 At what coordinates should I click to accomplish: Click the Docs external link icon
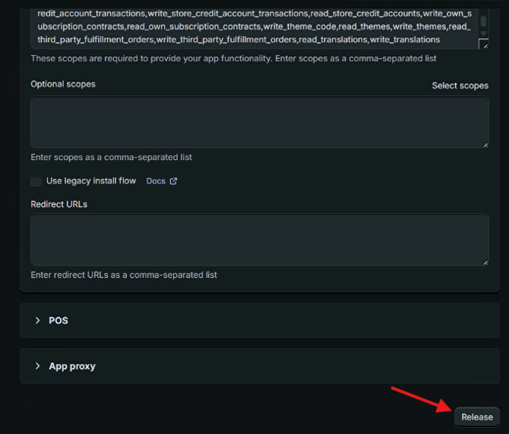[x=173, y=181]
